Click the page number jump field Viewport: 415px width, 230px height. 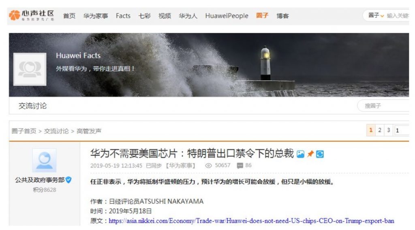[401, 130]
